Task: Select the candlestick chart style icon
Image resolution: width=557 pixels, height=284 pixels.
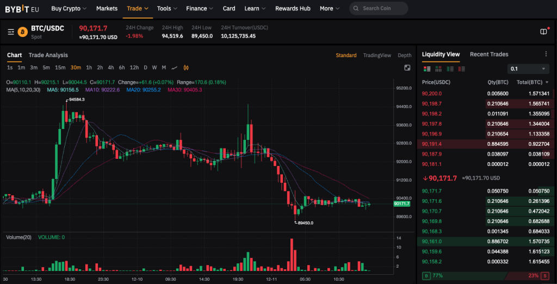Action: coord(186,68)
